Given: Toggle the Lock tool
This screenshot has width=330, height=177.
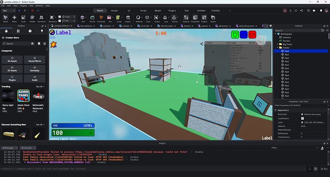Looking at the screenshot, I should tap(165, 19).
